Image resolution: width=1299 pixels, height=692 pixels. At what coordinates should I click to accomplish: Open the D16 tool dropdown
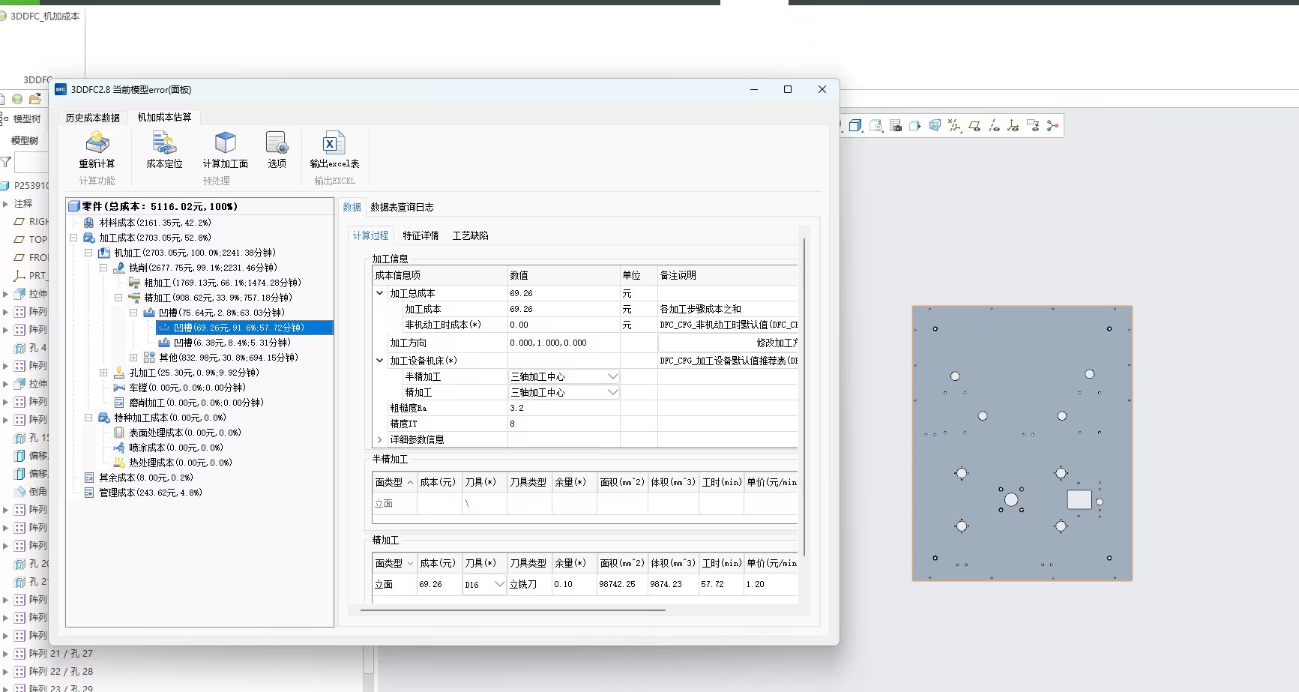[499, 584]
